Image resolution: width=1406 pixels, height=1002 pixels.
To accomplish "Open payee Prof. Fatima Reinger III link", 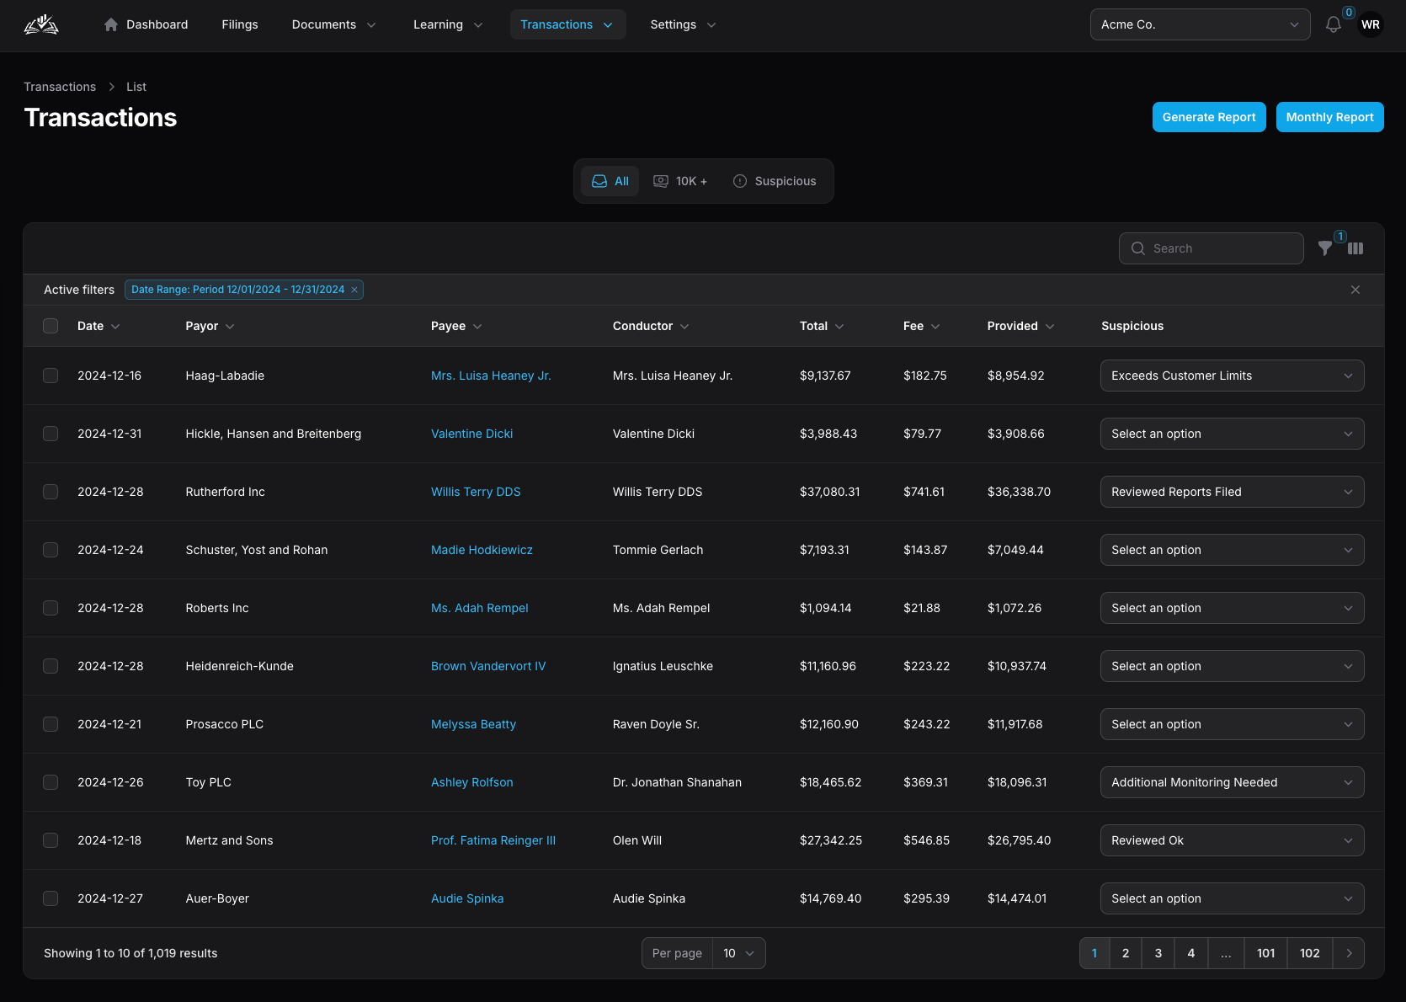I will click(493, 840).
